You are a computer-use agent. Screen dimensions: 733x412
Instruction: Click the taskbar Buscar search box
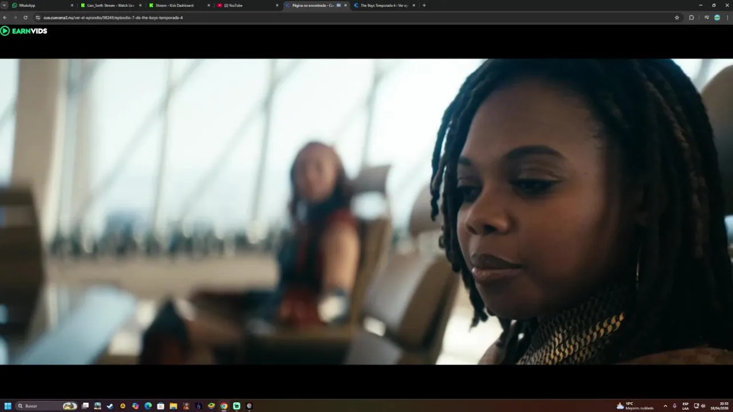(x=47, y=406)
